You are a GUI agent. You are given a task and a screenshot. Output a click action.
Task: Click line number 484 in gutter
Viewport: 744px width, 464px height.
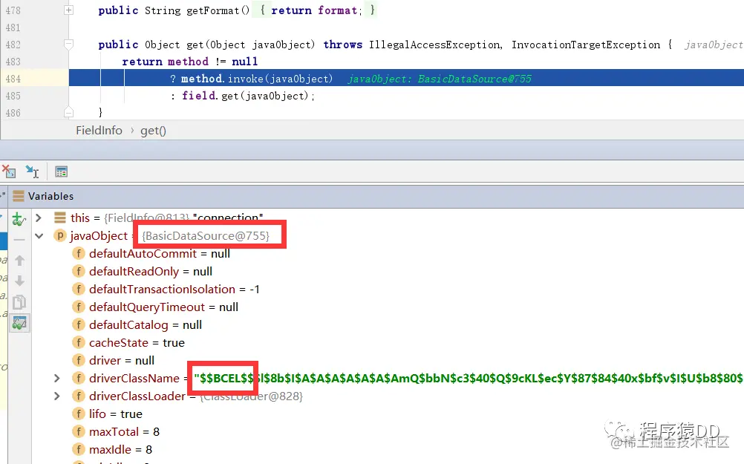pos(13,79)
